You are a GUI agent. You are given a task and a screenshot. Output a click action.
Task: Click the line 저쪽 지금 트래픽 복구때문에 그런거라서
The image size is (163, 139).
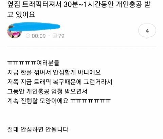tap(60, 82)
